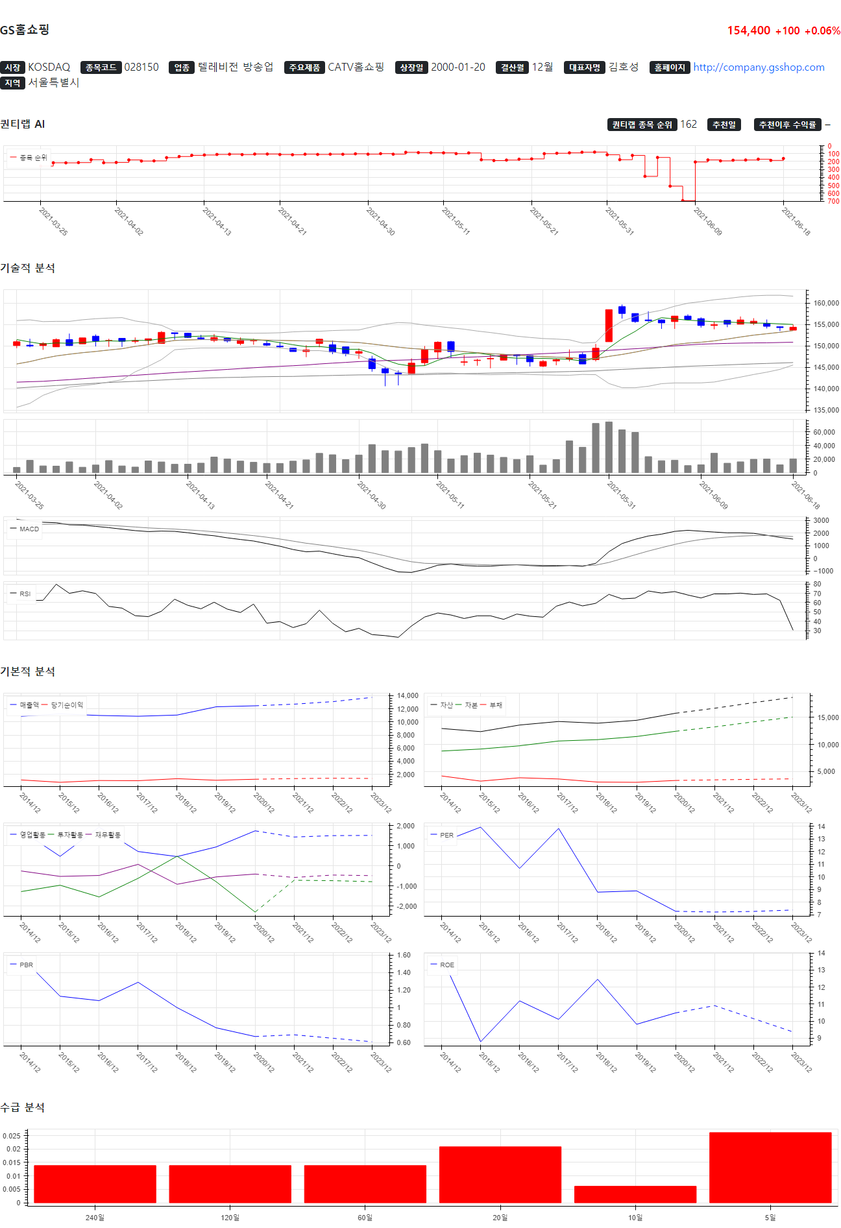Screen dimensions: 841x1228
Task: Select the rank value 162
Action: [689, 124]
